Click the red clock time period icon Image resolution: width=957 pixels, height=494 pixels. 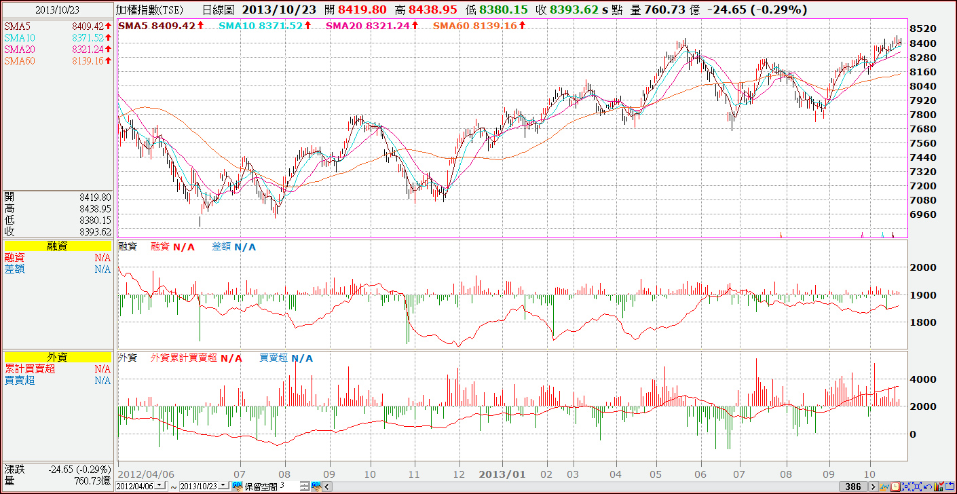coord(895,487)
